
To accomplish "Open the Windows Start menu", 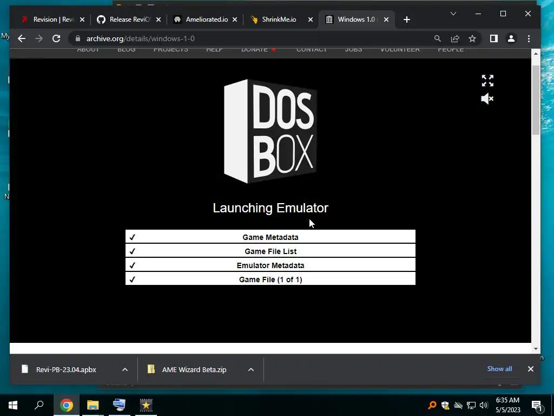I will click(13, 405).
